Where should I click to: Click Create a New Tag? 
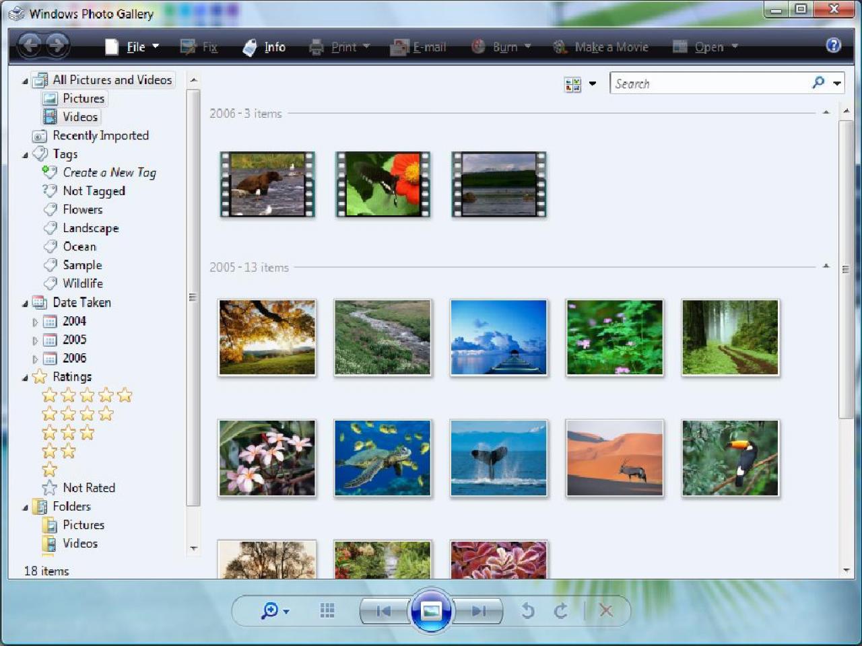(99, 172)
